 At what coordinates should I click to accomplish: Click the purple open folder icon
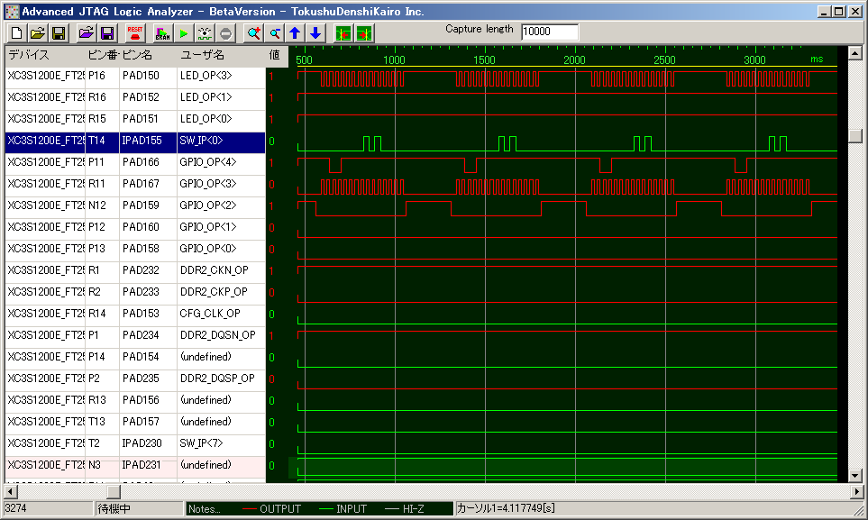tap(86, 33)
